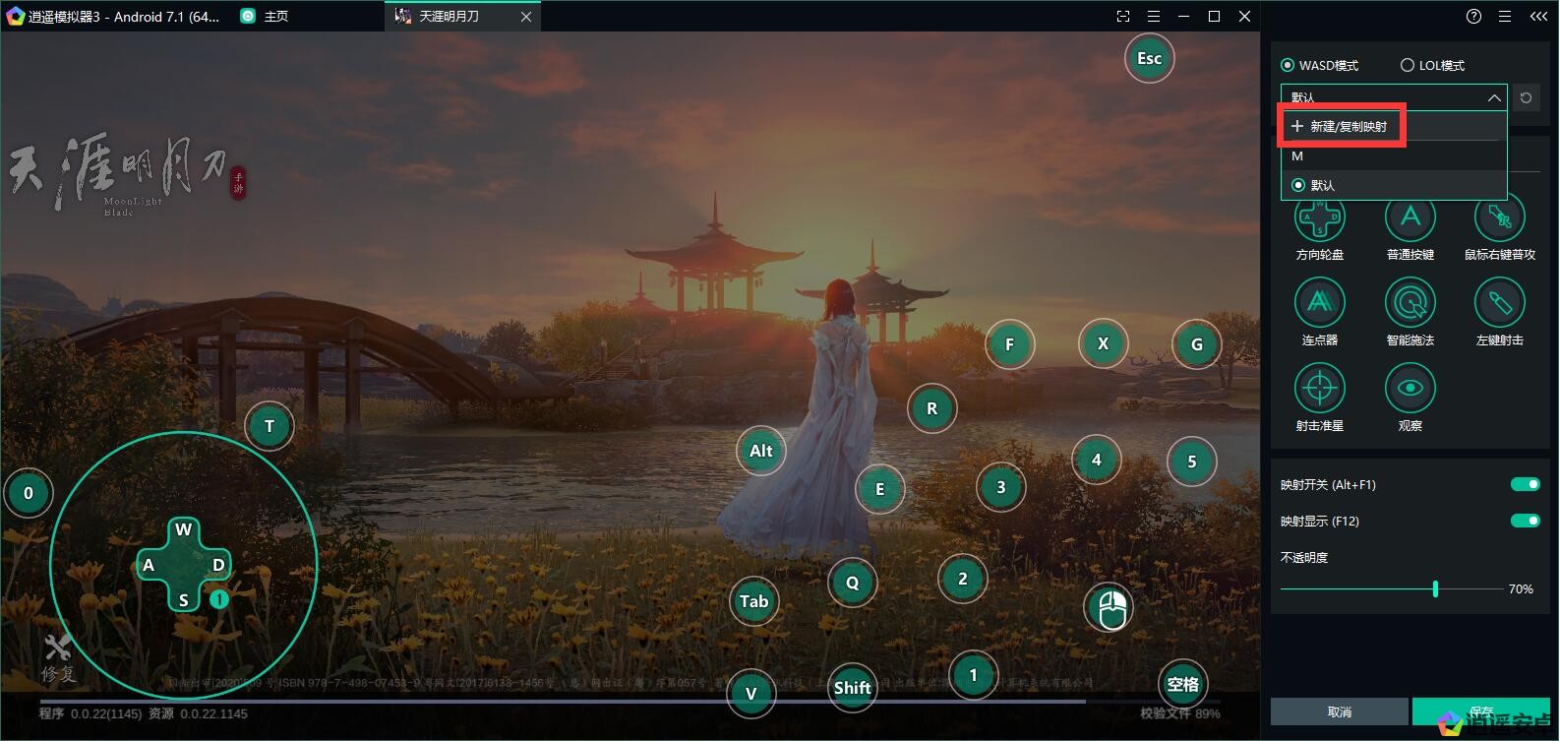1560x741 pixels.
Task: Click 新建/复制映射 in the dropdown
Action: coord(1342,127)
